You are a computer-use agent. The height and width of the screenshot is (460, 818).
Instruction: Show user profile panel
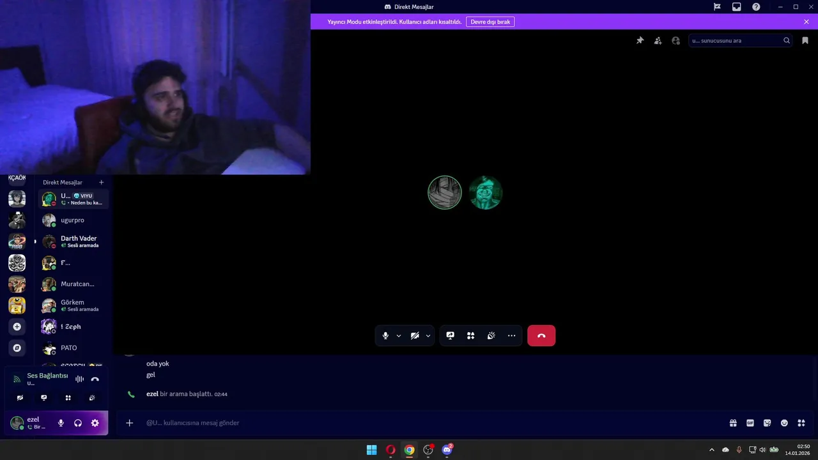point(675,40)
